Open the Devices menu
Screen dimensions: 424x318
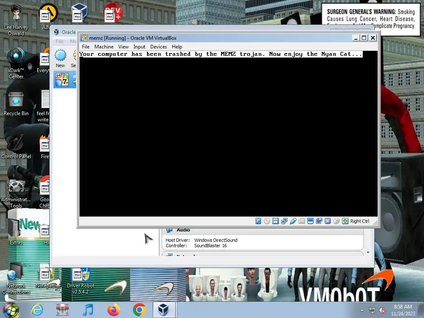pos(159,46)
